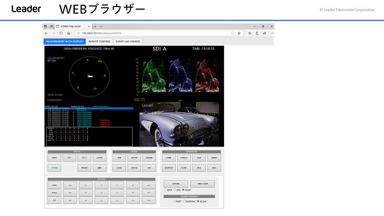Expand the tab preview chevron
Screen dimensions: 384x216
(101, 26)
